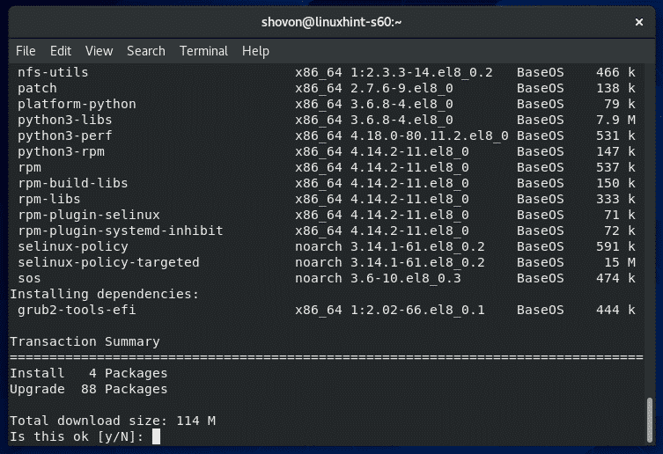Click the python3-libs package name
The height and width of the screenshot is (454, 663).
pos(64,120)
